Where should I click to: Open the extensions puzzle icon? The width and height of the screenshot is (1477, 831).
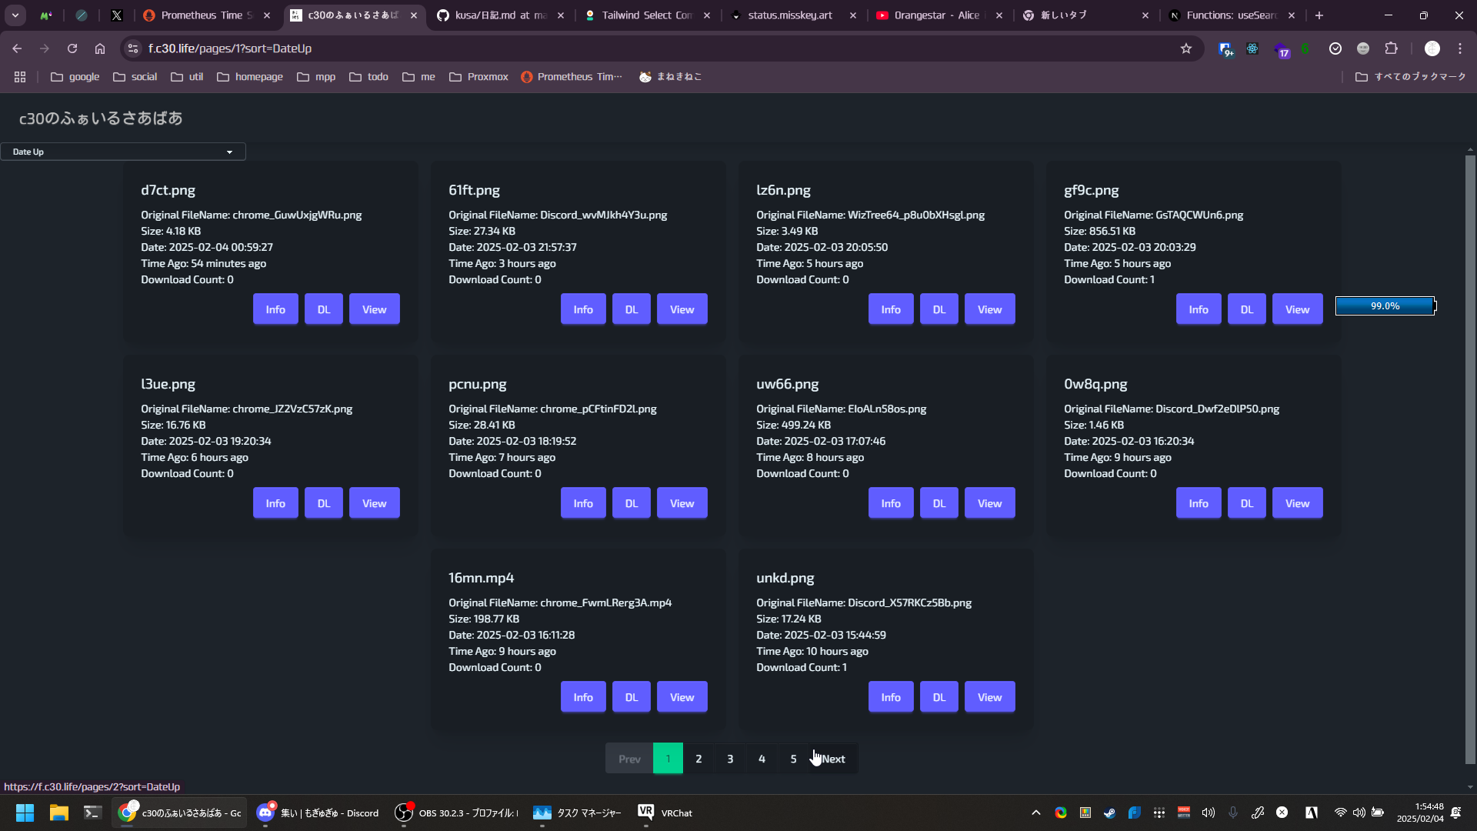point(1391,48)
